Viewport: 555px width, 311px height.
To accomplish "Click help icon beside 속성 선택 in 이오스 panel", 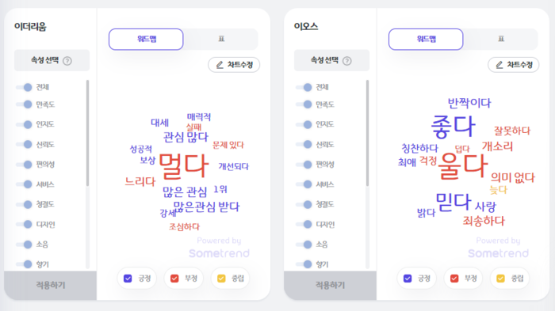I will [x=347, y=61].
